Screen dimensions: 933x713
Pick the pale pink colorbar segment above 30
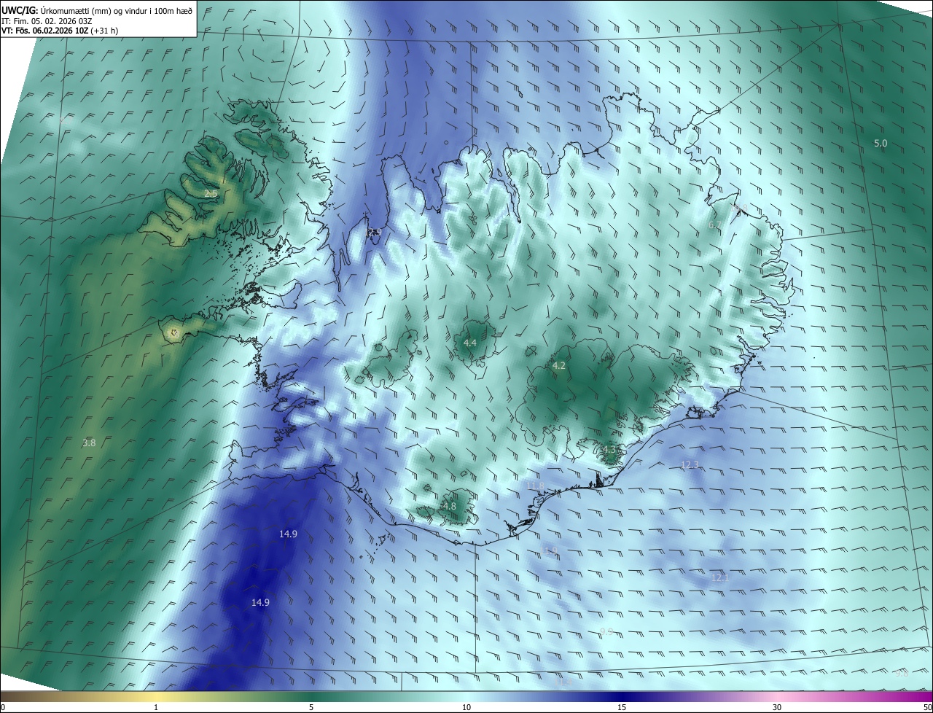point(777,696)
